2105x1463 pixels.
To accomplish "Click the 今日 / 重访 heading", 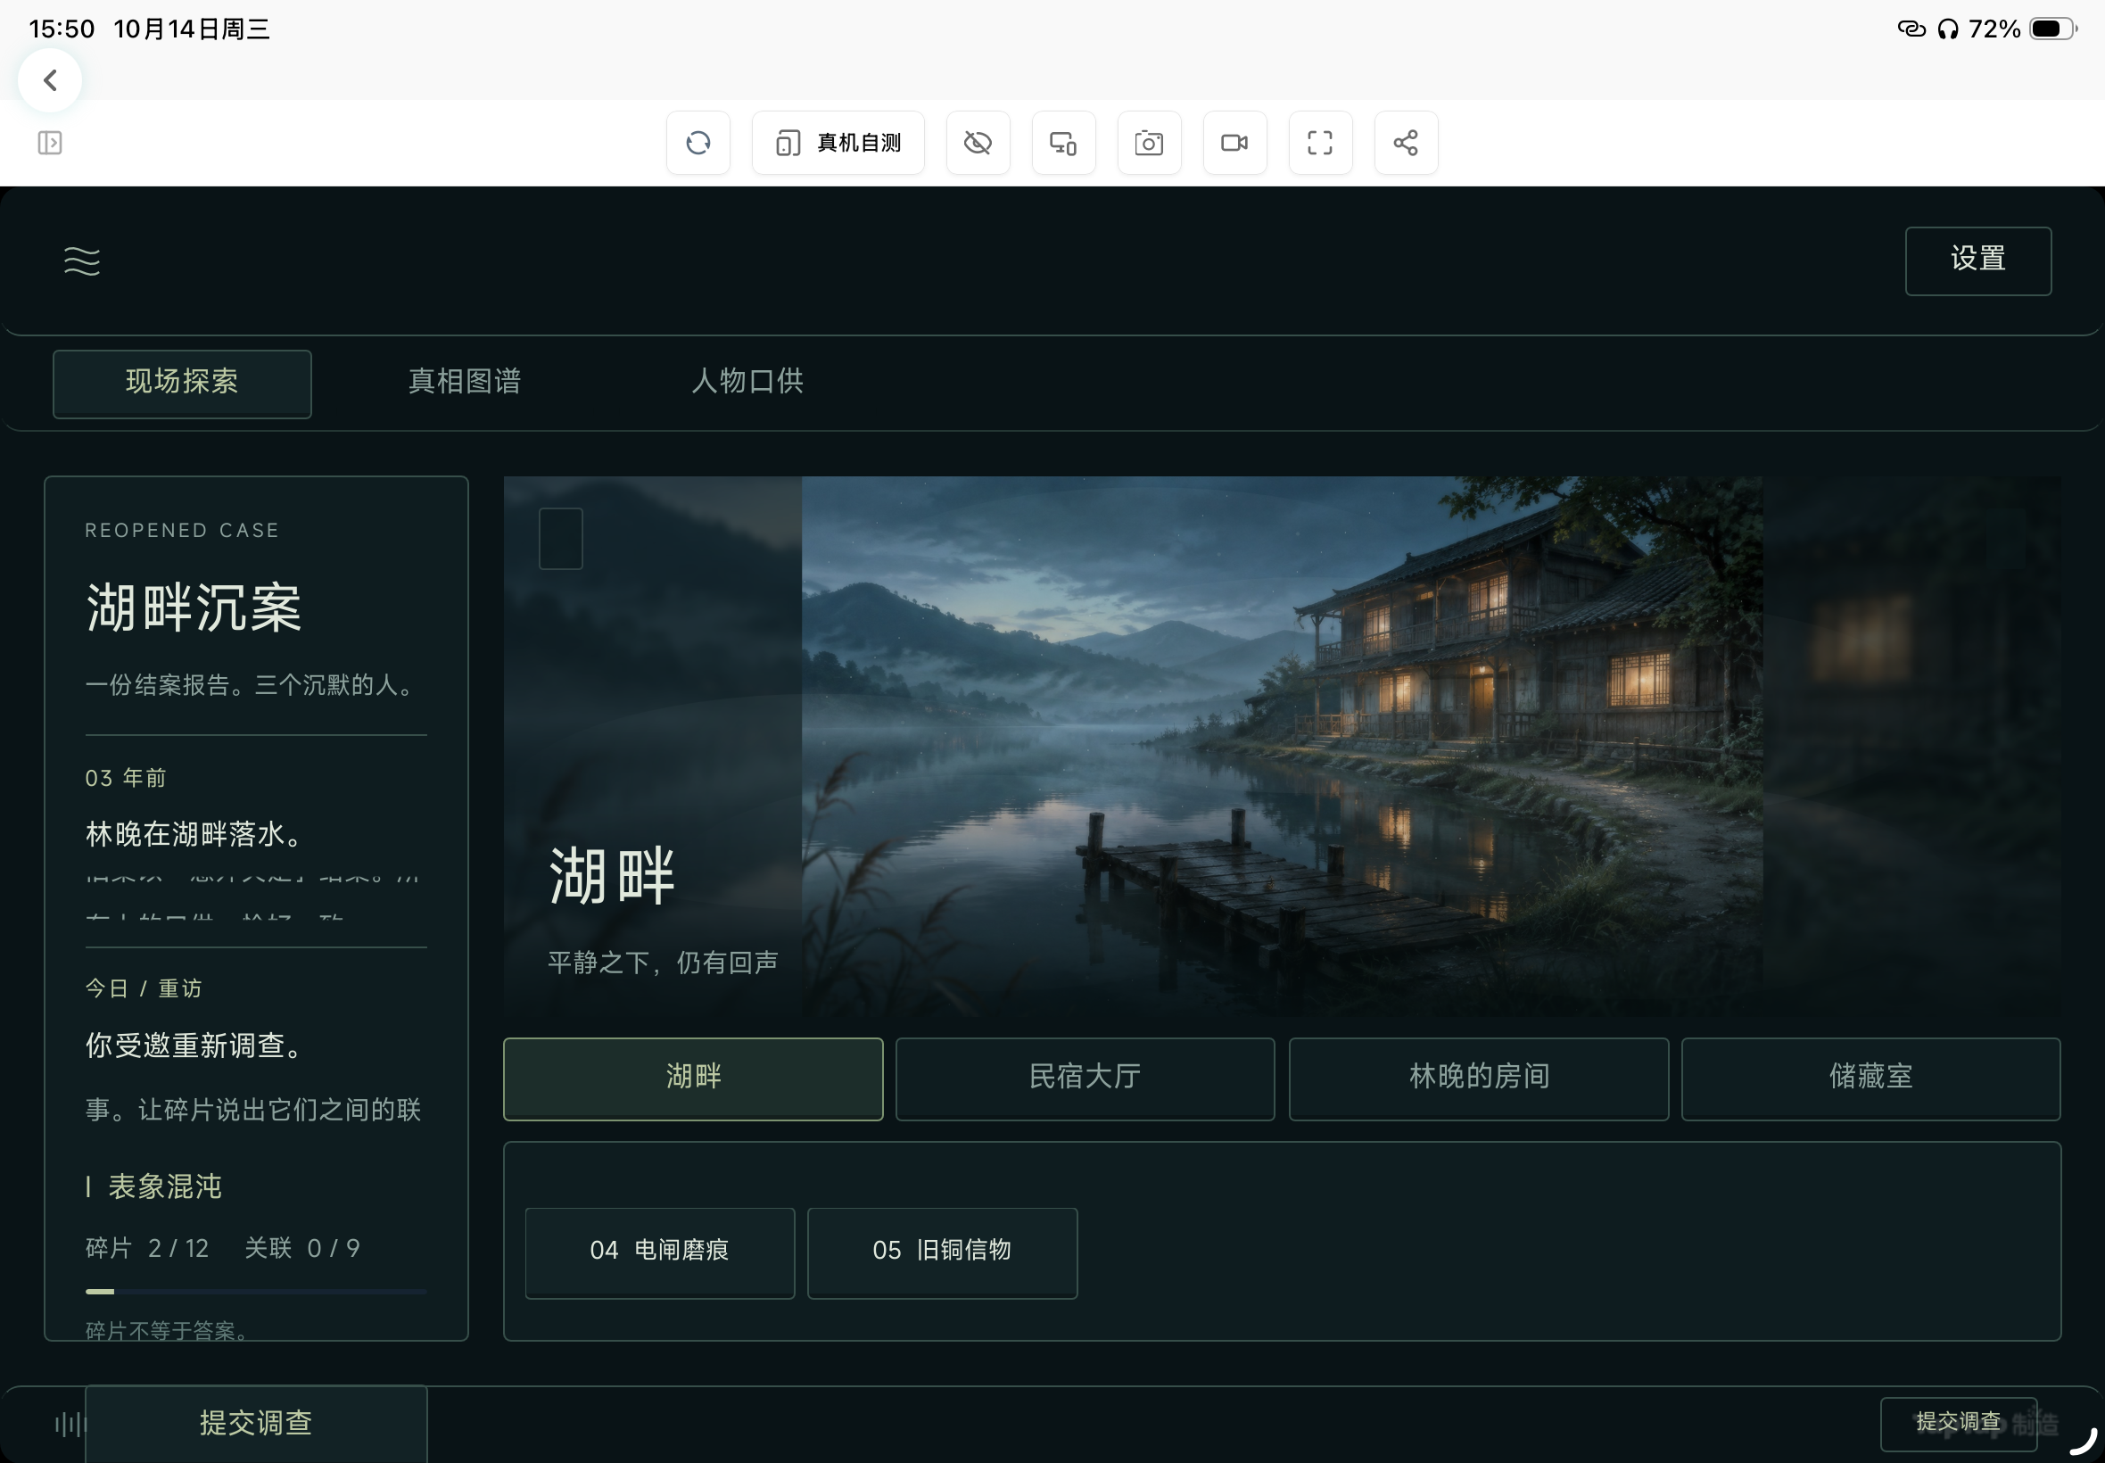I will [x=144, y=989].
